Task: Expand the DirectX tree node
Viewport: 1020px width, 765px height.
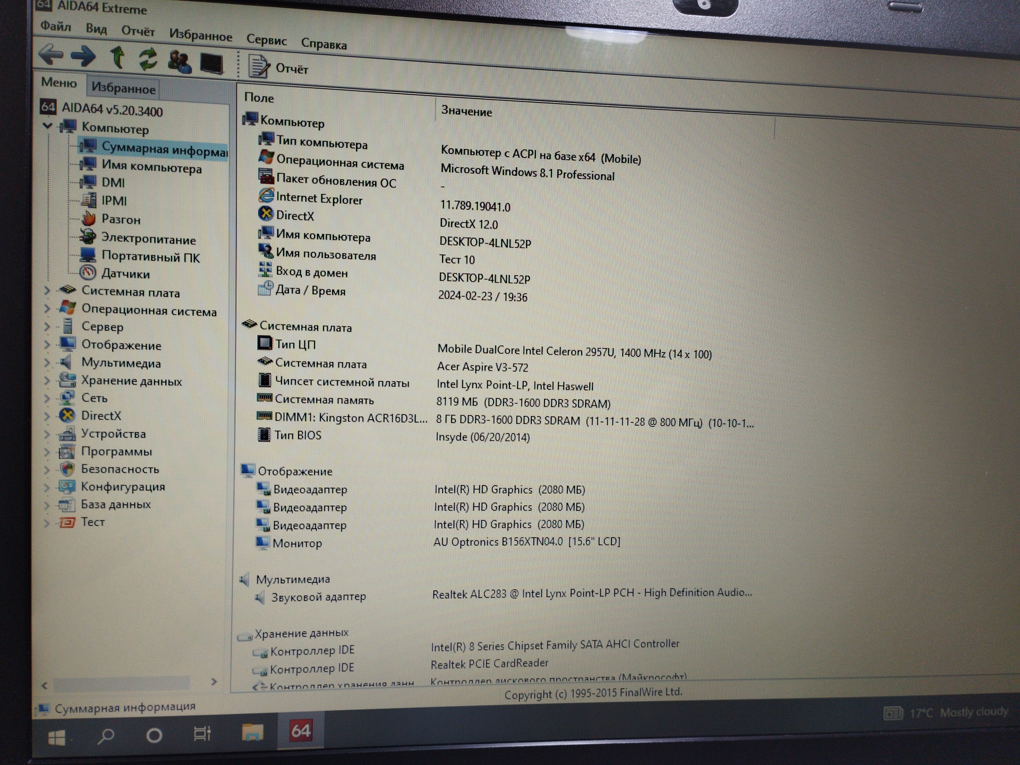Action: tap(47, 415)
